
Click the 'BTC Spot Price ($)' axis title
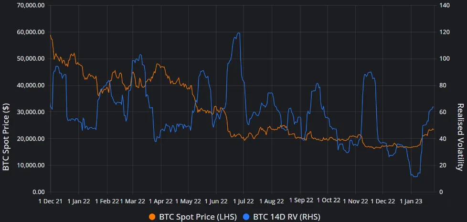tap(5, 136)
